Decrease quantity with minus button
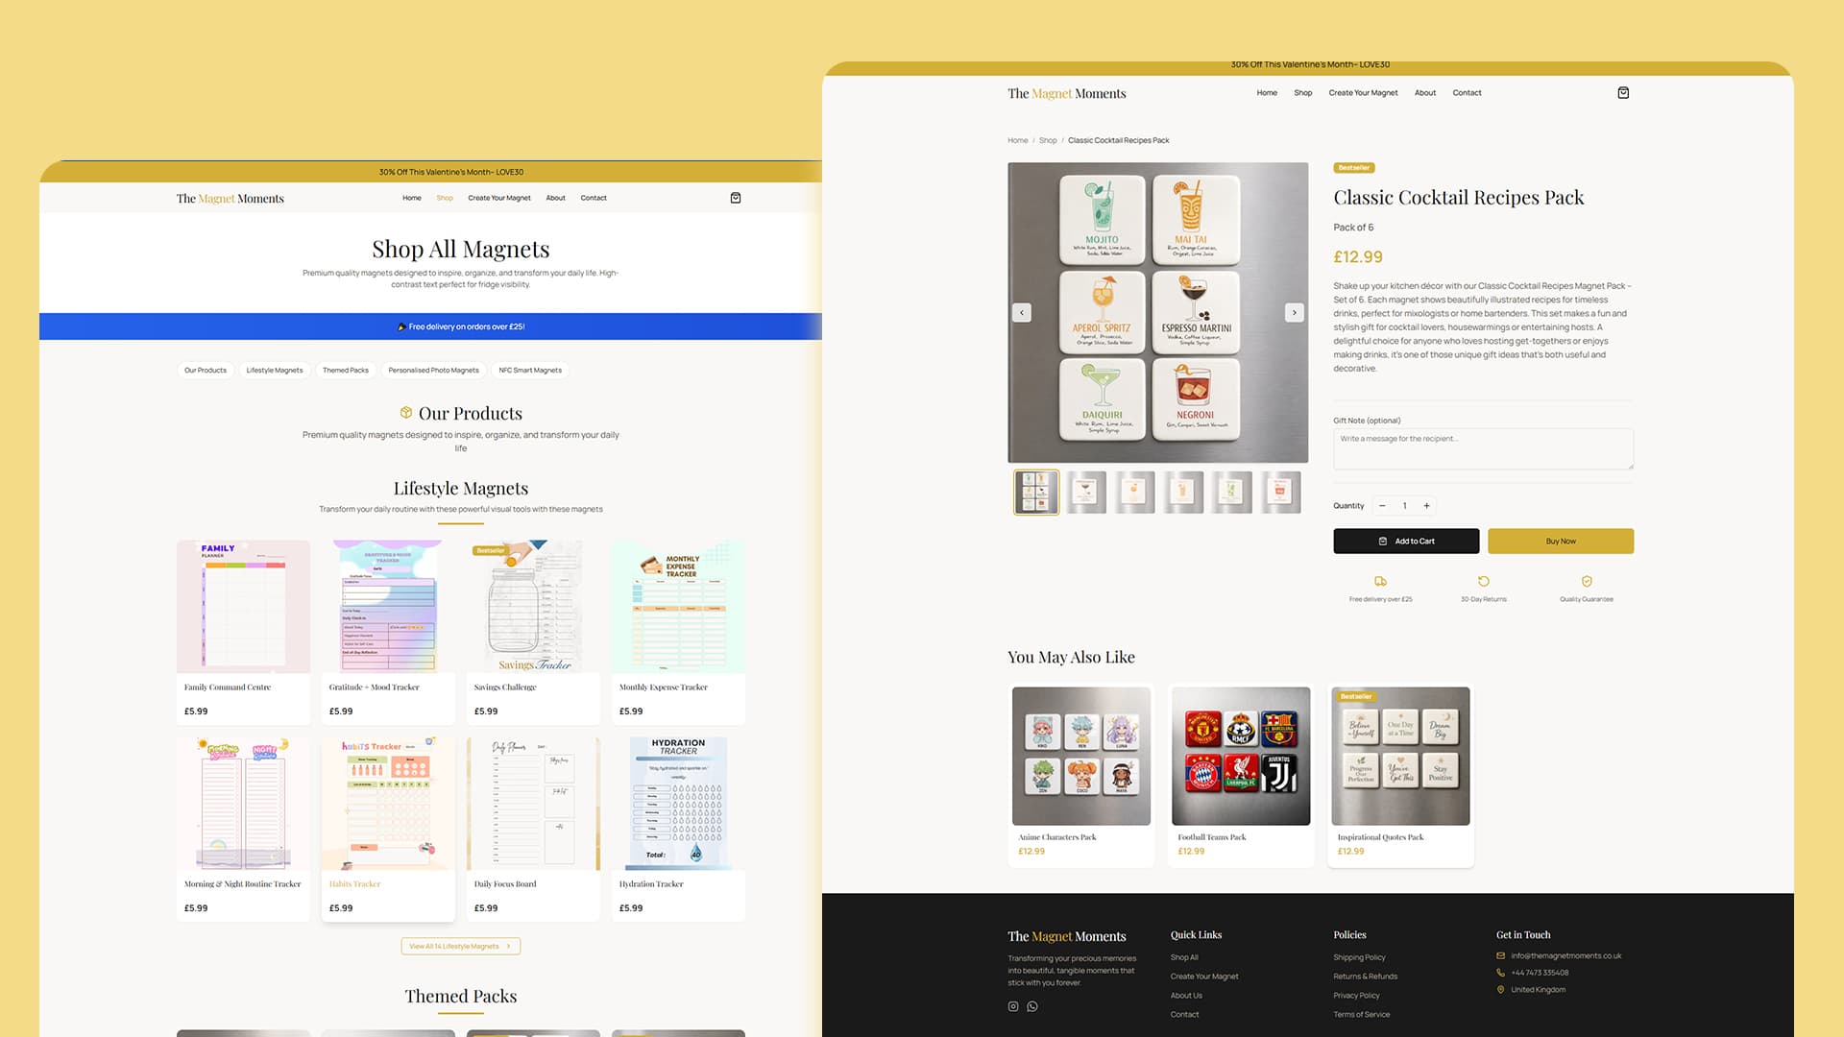Image resolution: width=1844 pixels, height=1037 pixels. tap(1382, 506)
